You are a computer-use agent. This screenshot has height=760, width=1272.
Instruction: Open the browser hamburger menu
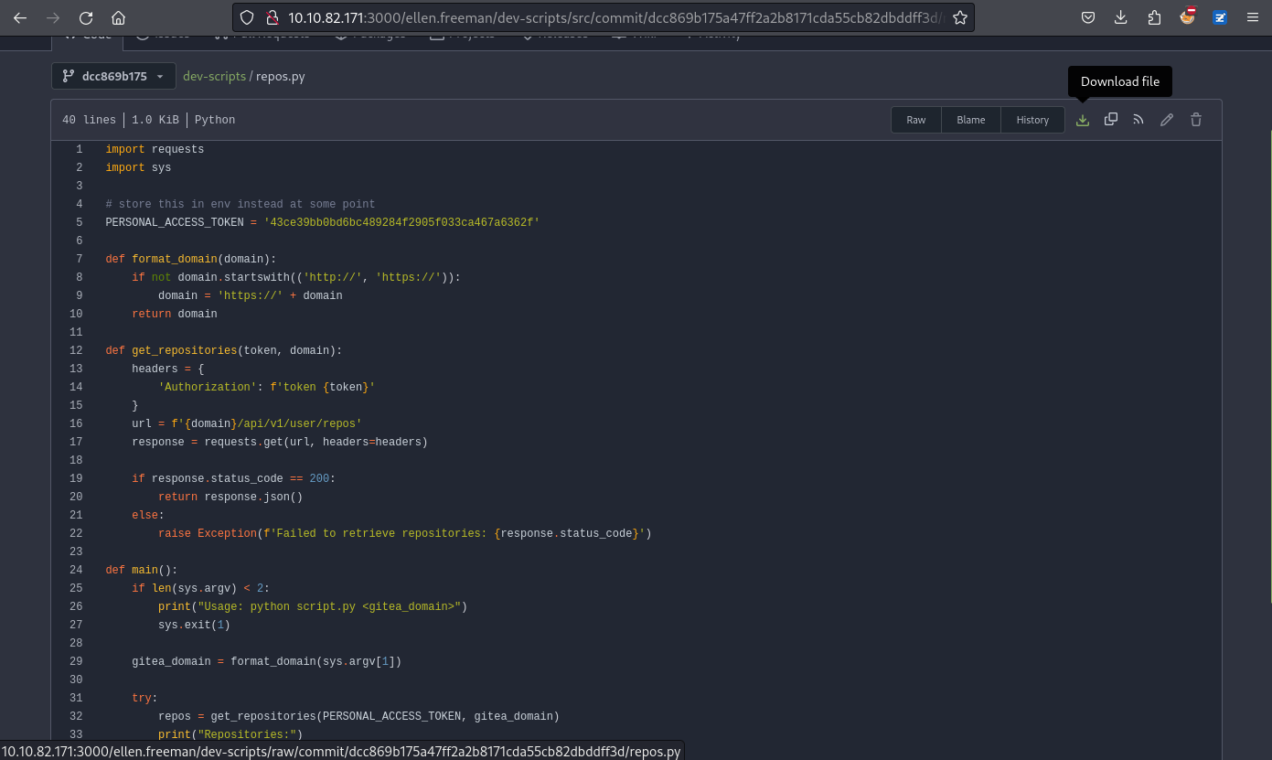[x=1252, y=17]
